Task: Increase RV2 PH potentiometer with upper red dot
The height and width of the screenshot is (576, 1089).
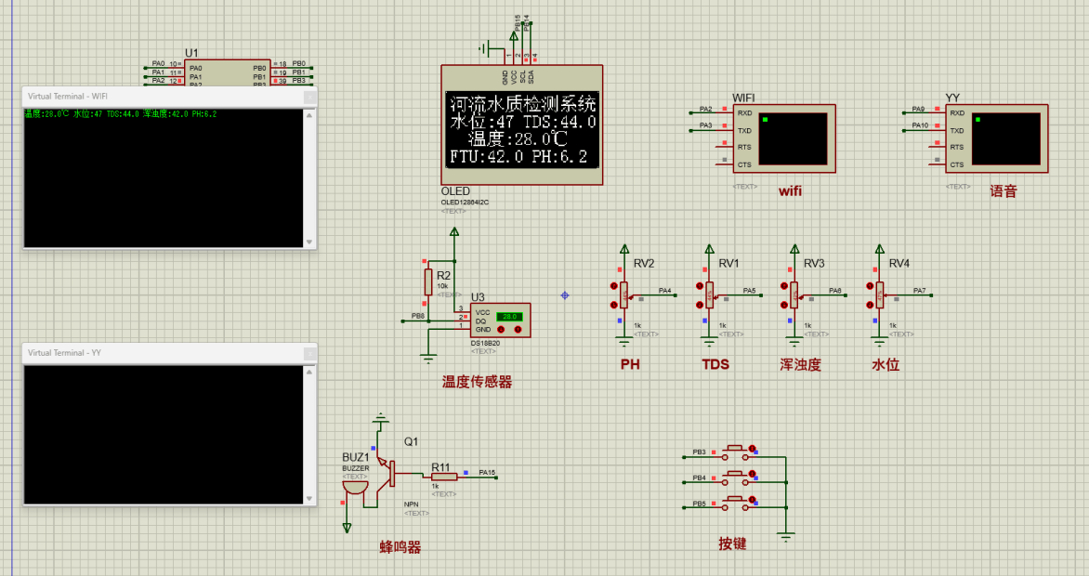Action: click(x=613, y=286)
